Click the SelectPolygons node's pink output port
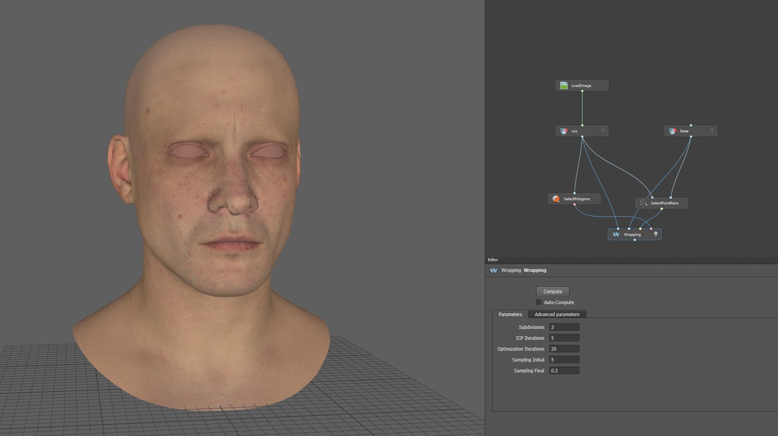778x436 pixels. (574, 205)
